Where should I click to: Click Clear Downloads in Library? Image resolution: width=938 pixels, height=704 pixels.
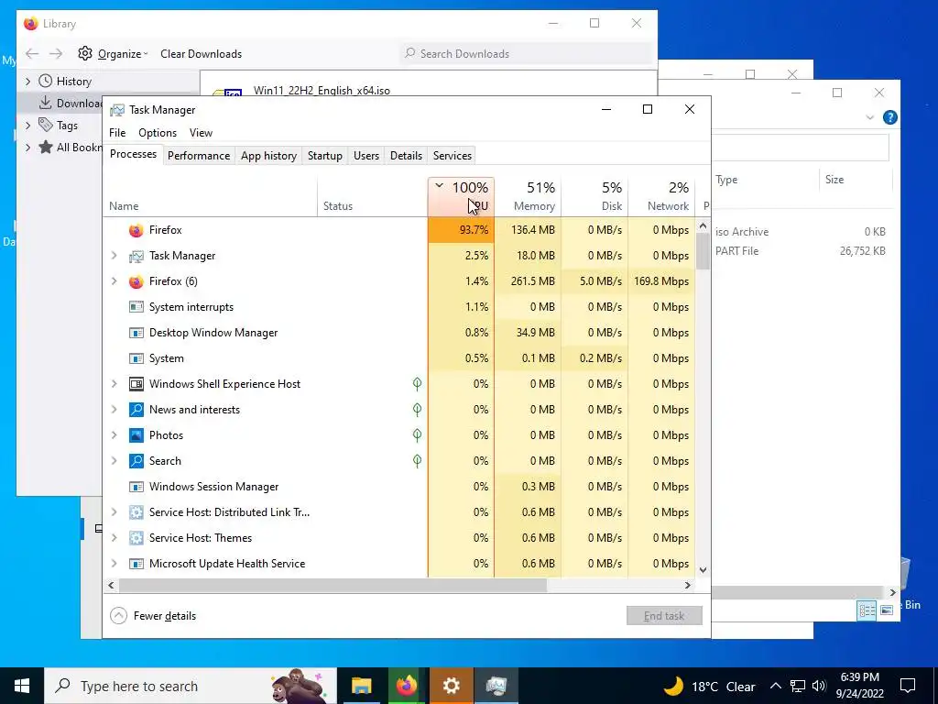[x=201, y=54]
